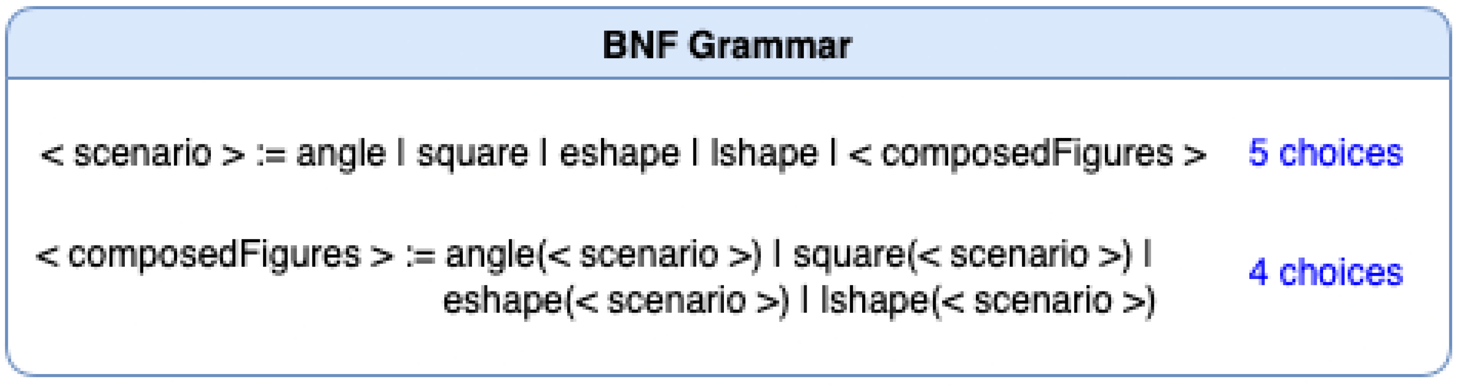Viewport: 1459px width, 386px height.
Task: Click the pipe between "angle" and "square" in the scenario rule
Action: coord(402,154)
